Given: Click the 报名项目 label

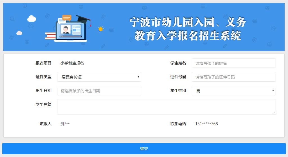Looking at the screenshot, I should pyautogui.click(x=44, y=63).
